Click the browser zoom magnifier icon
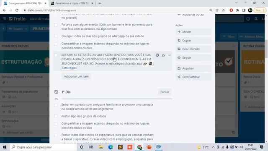Screen dimensions: 268x151 point(211,10)
